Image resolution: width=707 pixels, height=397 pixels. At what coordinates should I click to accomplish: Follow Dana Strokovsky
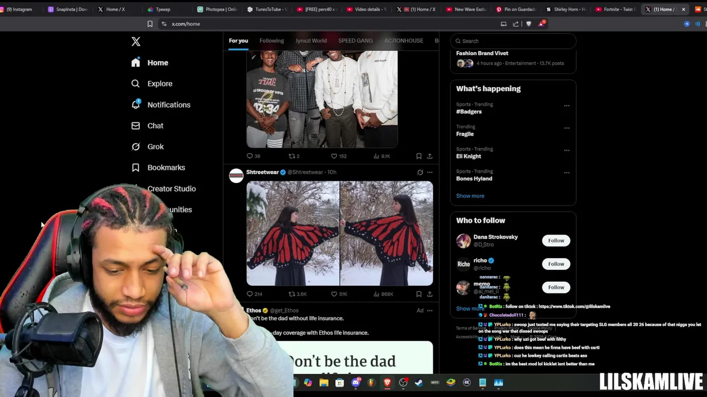coord(556,240)
